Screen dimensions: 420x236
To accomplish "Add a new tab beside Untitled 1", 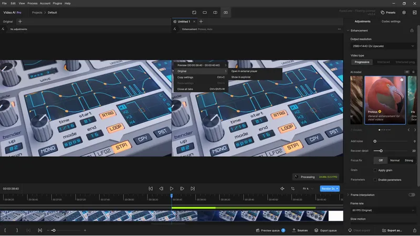I will pos(201,22).
